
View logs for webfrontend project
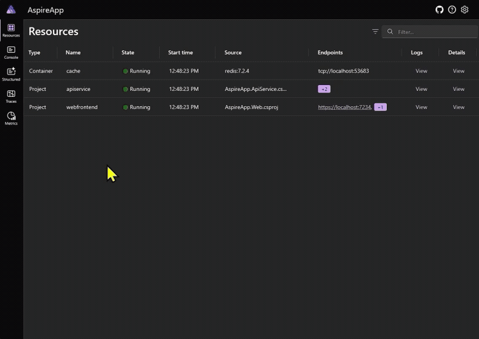point(421,107)
